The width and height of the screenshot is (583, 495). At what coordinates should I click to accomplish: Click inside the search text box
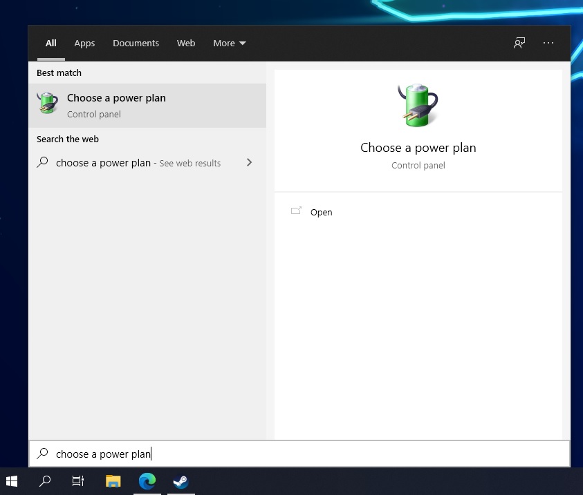(x=299, y=454)
